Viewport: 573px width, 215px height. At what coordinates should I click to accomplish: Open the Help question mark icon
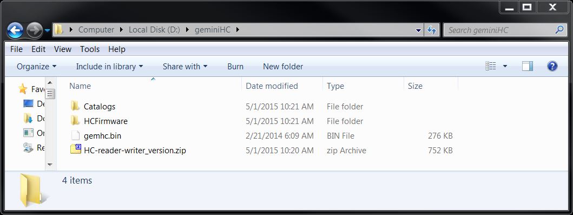coord(552,66)
